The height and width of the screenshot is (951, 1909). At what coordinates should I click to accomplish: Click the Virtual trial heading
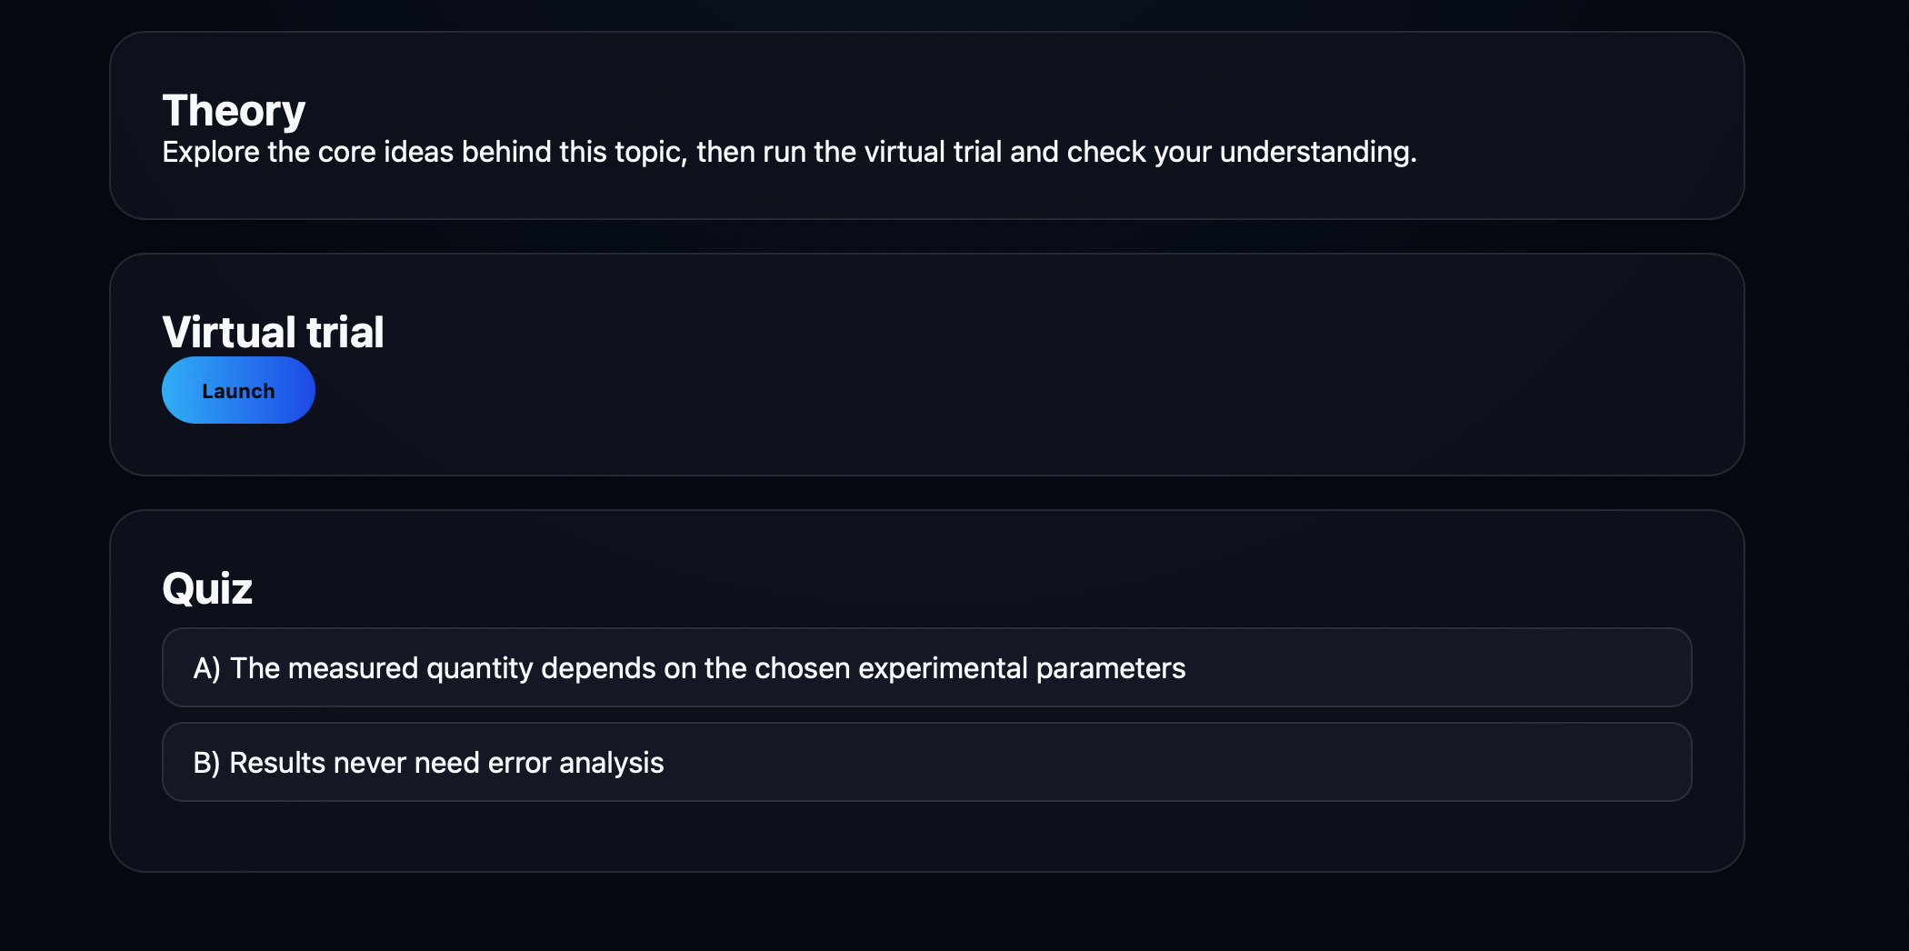pos(273,332)
